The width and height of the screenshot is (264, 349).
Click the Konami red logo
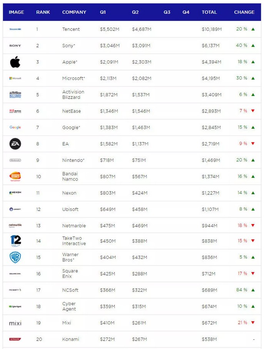pyautogui.click(x=15, y=339)
